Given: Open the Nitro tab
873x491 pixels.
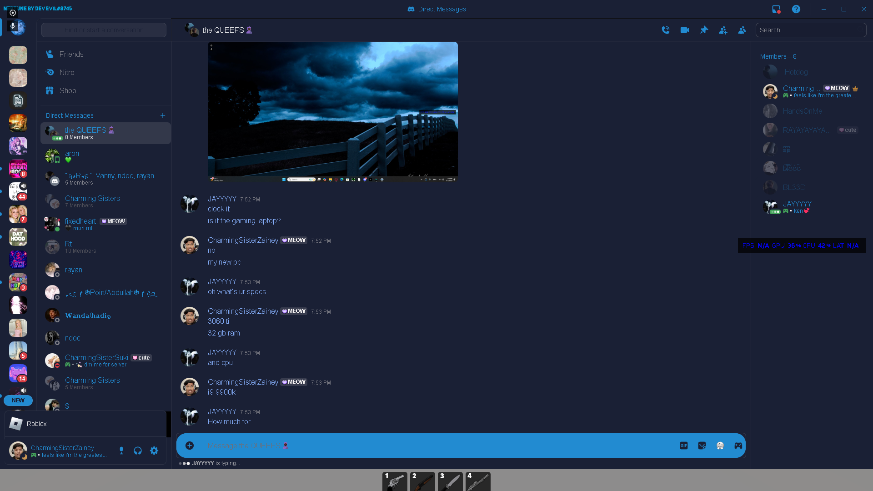Looking at the screenshot, I should point(67,72).
